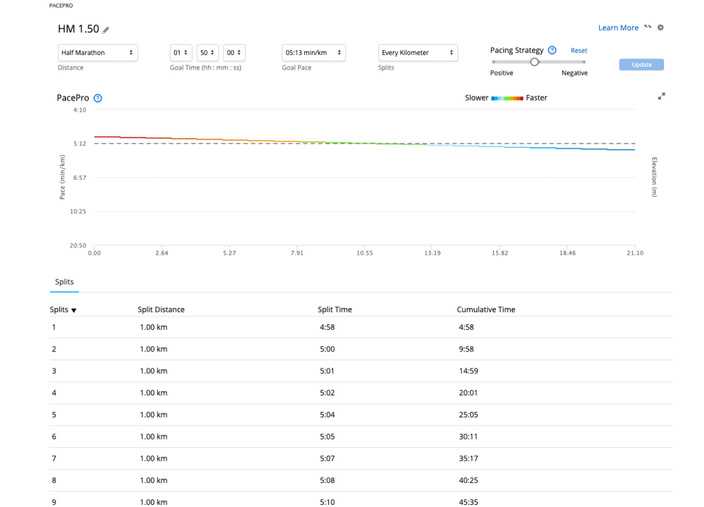Click the pencil icon to rename HM 1.50
704x507 pixels.
tap(106, 30)
